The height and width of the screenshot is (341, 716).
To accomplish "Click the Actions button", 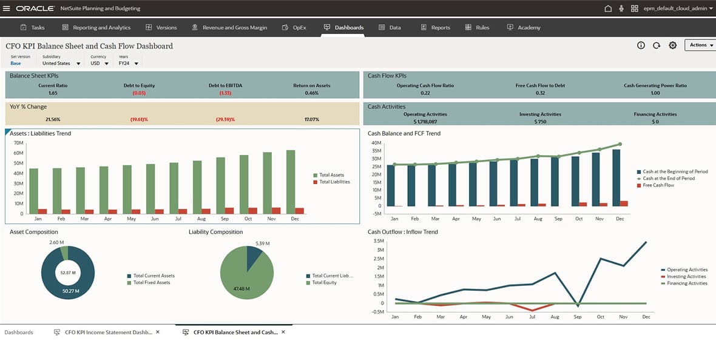I will (x=701, y=45).
